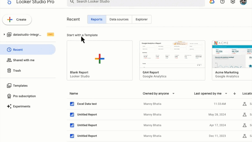Viewport: 252px width, 142px height.
Task: Click flask icon in May 28, 2024 row
Action: [x=245, y=115]
